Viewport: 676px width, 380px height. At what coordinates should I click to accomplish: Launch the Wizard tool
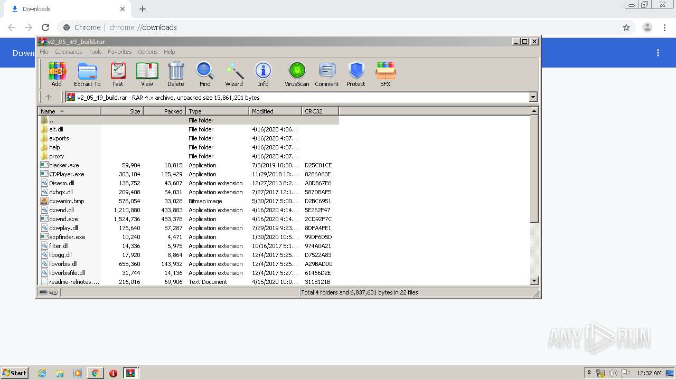tap(234, 74)
